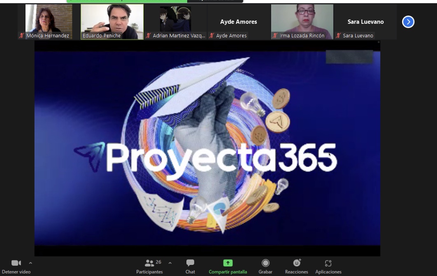Click the Eduardo Peniche name label
The image size is (437, 276).
click(x=102, y=36)
